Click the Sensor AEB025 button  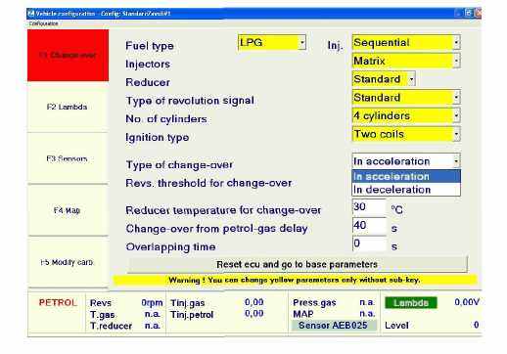(333, 326)
